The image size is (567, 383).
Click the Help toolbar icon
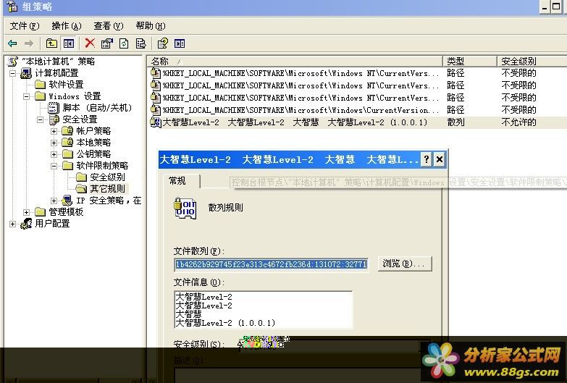click(x=163, y=43)
